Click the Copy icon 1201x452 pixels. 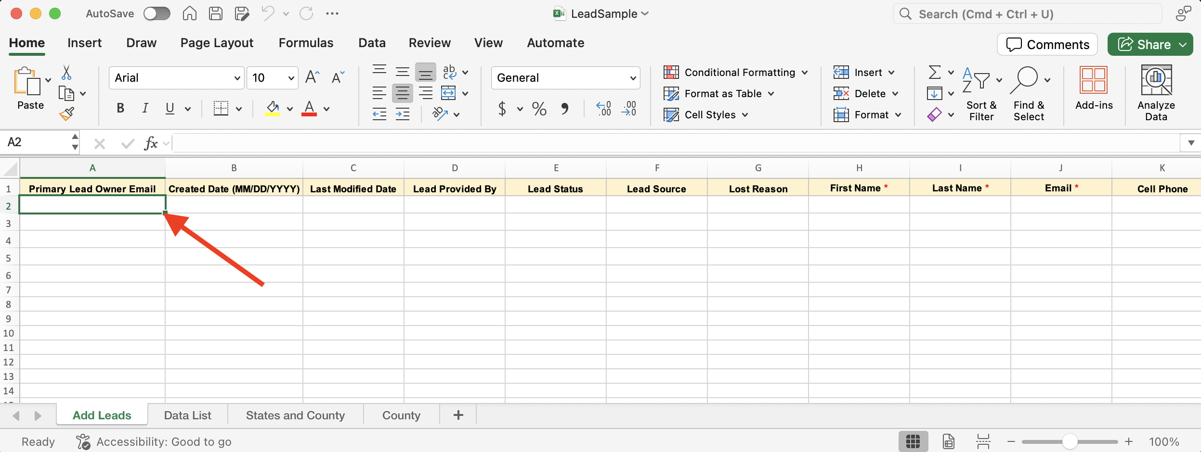click(66, 93)
